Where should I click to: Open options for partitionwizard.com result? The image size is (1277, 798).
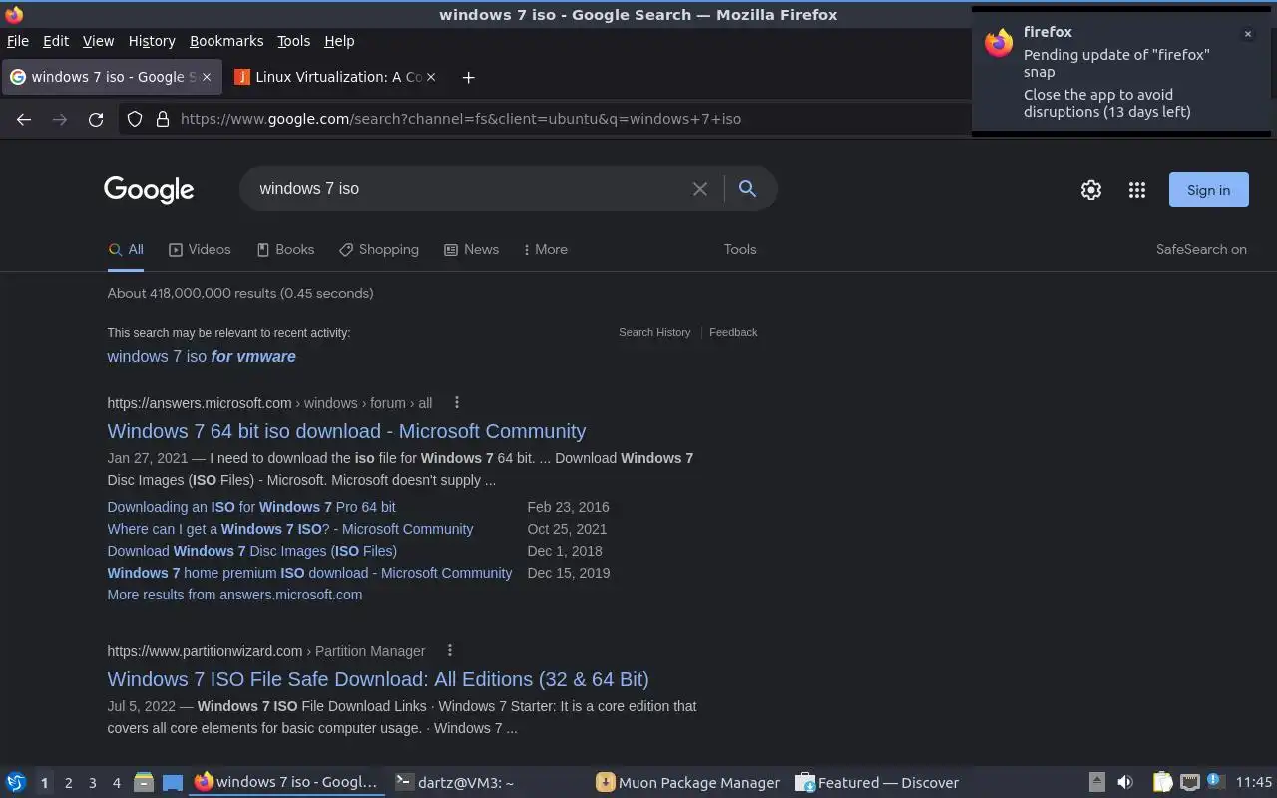[x=450, y=650]
